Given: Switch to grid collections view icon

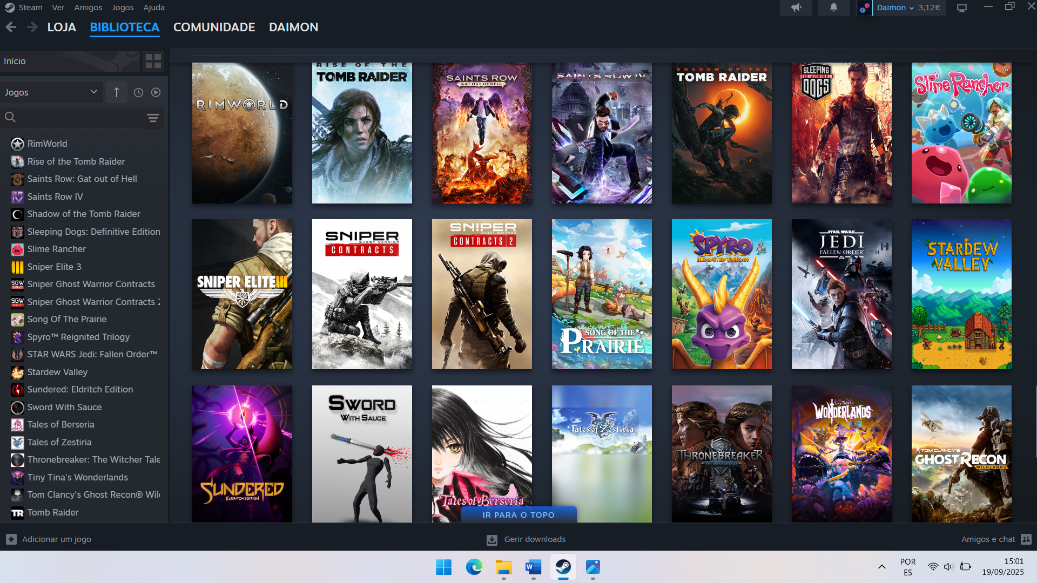Looking at the screenshot, I should click(x=153, y=61).
